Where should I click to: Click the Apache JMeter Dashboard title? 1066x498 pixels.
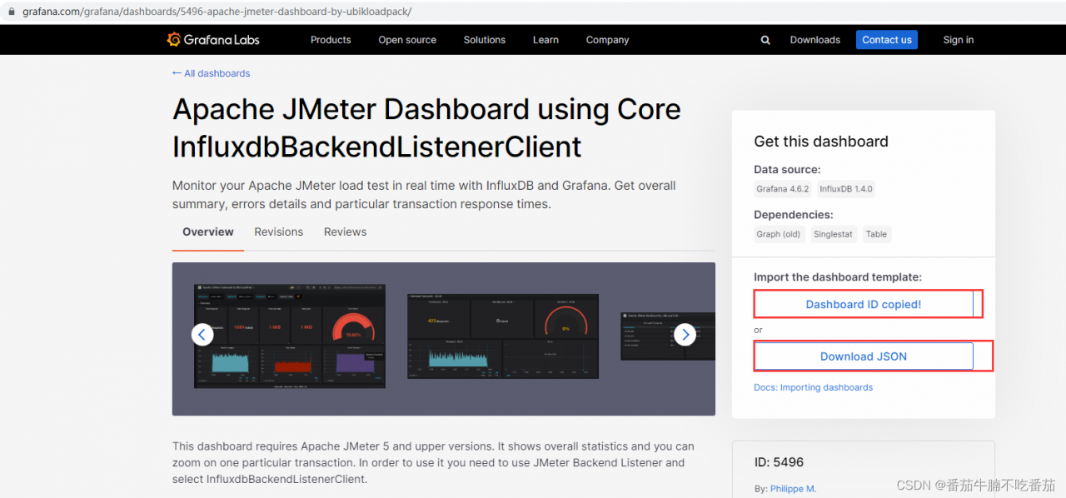(426, 127)
